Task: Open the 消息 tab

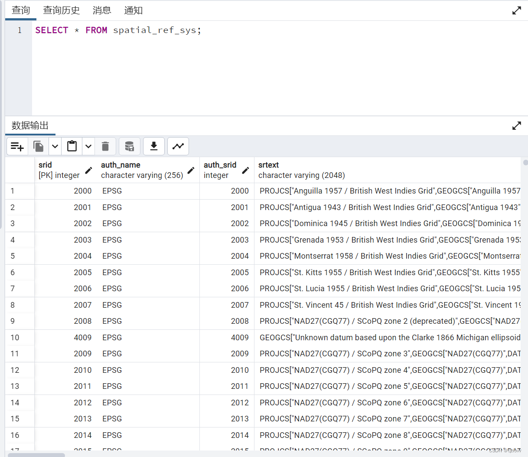Action: click(x=101, y=10)
